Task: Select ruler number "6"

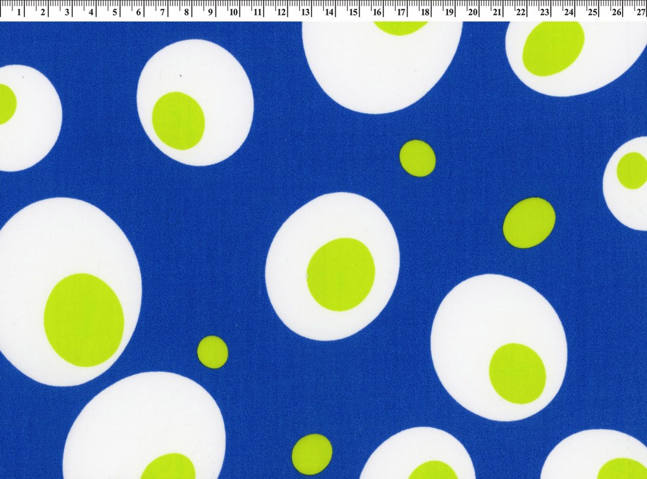Action: 139,12
